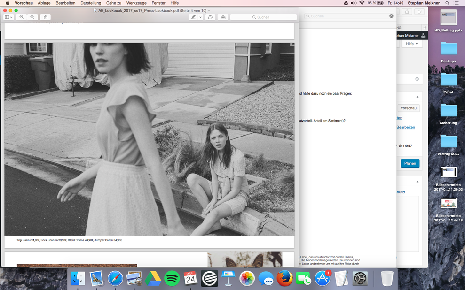Dismiss the WordPress notice with the x icon
465x290 pixels.
[417, 79]
